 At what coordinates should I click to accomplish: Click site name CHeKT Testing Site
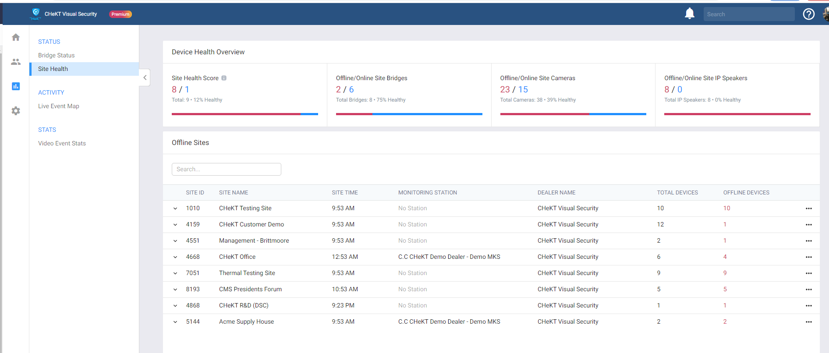pos(245,208)
